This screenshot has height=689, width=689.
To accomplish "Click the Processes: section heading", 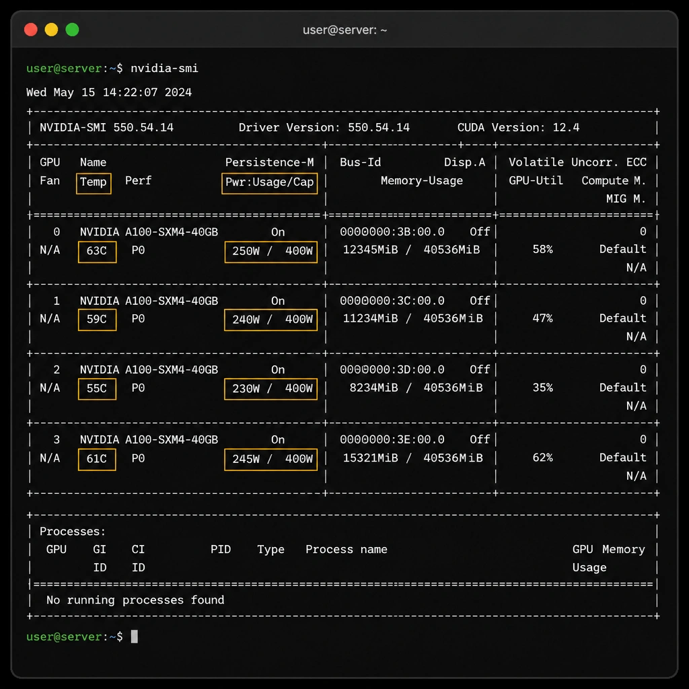I will pos(73,532).
